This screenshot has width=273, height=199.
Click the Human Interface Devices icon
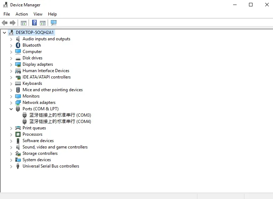[18, 71]
